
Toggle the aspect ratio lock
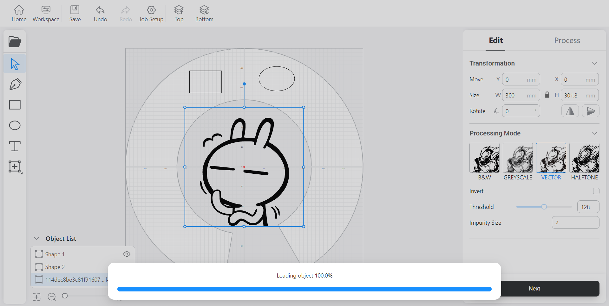(x=547, y=95)
